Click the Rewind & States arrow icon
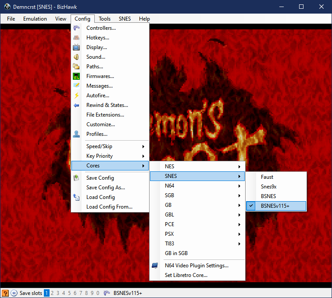The image size is (332, 298). (x=77, y=105)
